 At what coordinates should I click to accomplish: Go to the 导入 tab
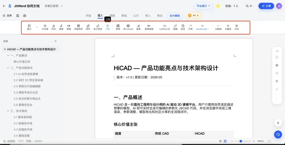tap(148, 16)
